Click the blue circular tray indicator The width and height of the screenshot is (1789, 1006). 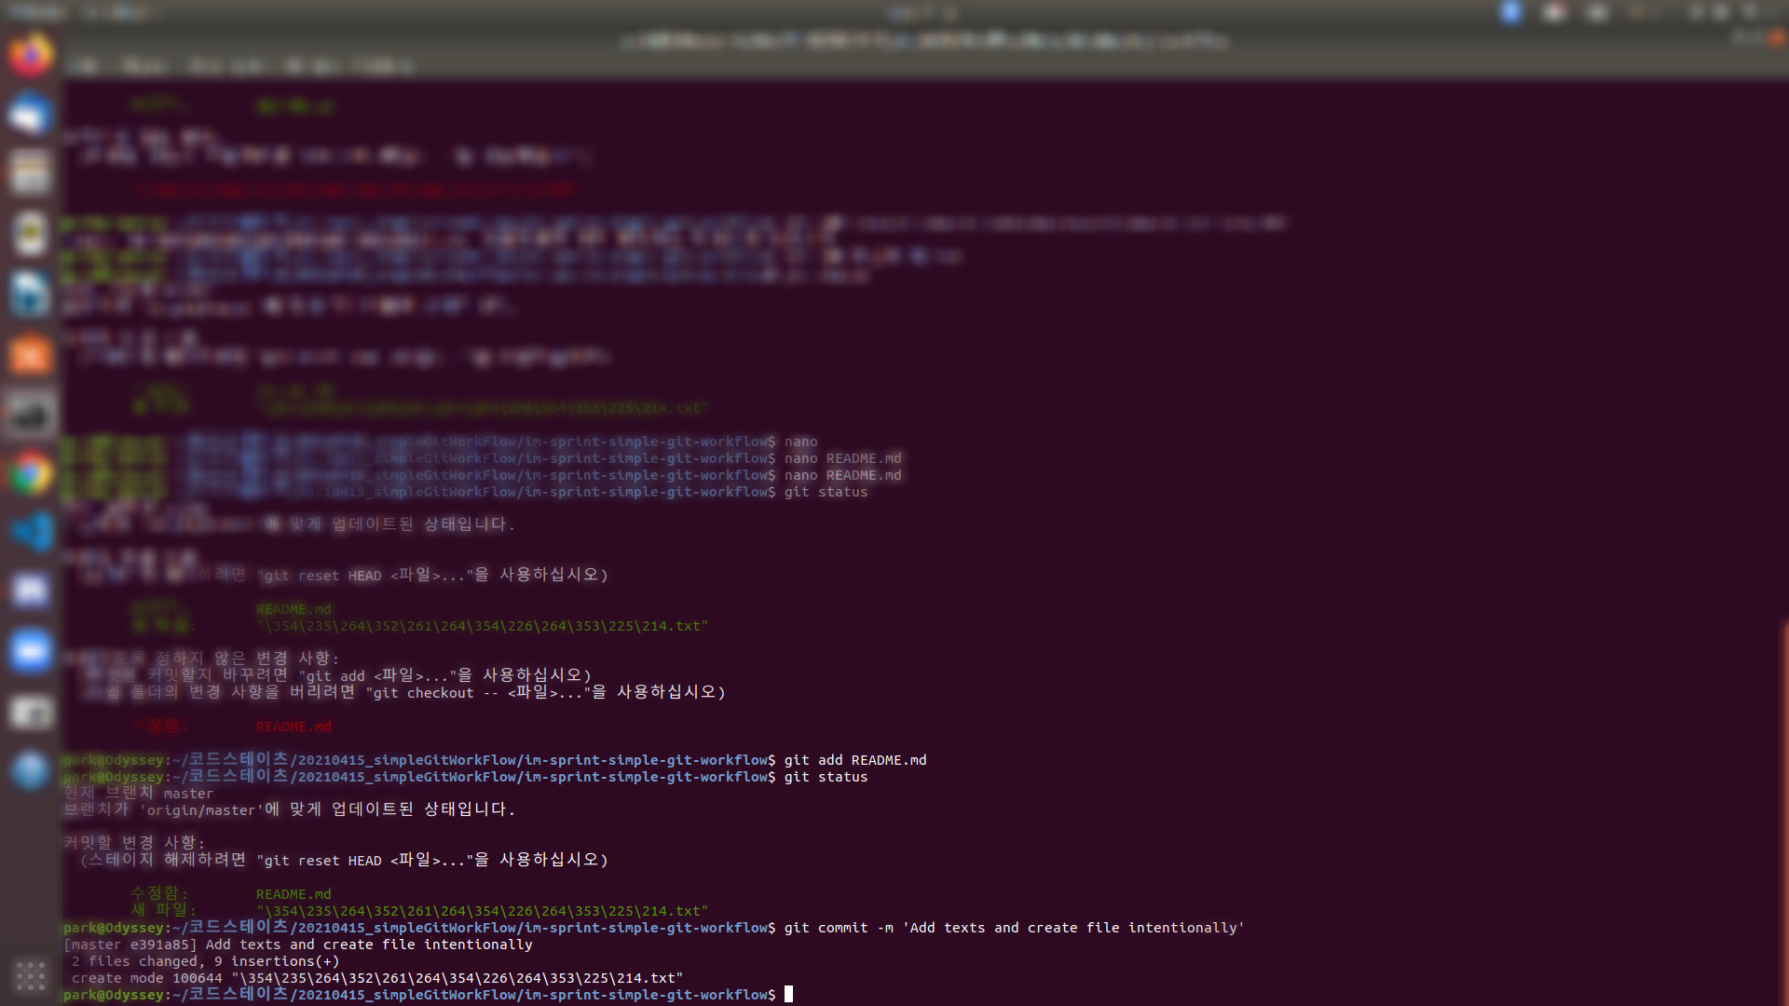pos(1510,12)
